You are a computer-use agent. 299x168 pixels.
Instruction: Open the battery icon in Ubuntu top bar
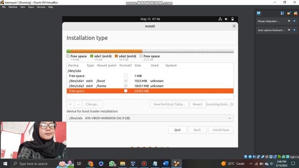click(x=233, y=19)
